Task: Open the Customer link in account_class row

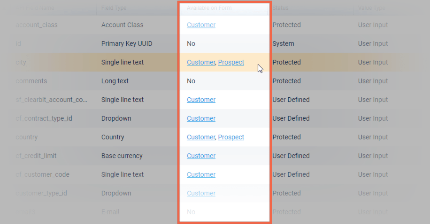Action: coord(201,25)
